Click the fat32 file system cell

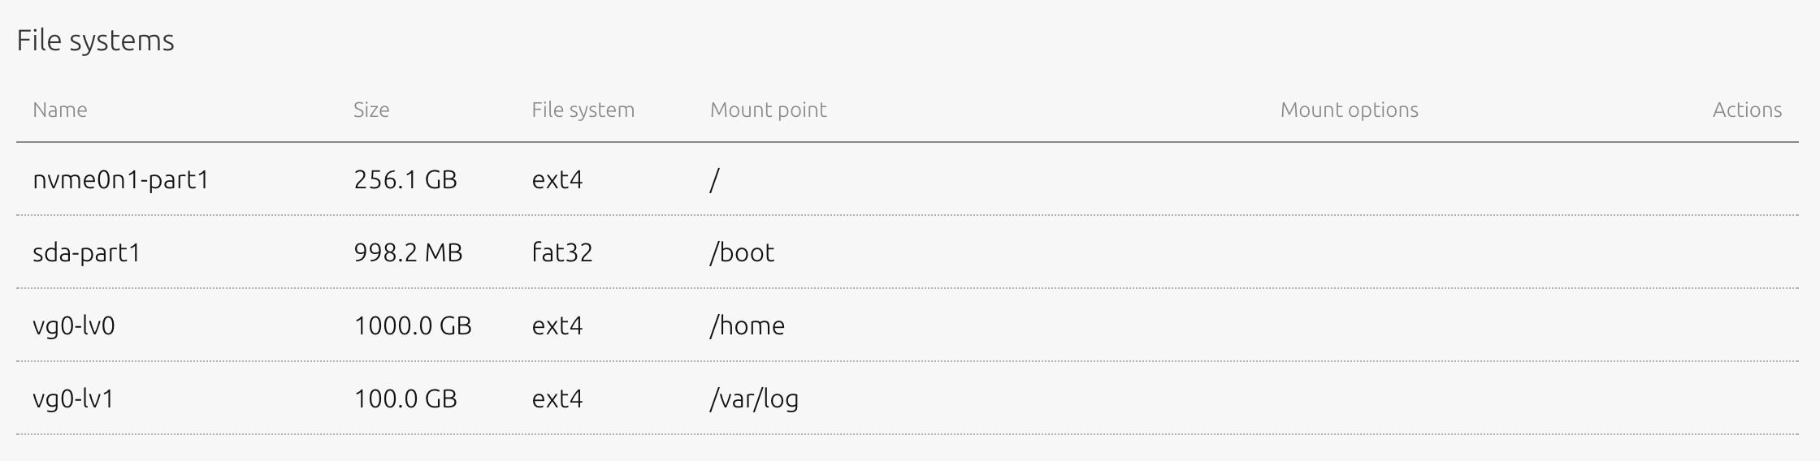click(562, 252)
